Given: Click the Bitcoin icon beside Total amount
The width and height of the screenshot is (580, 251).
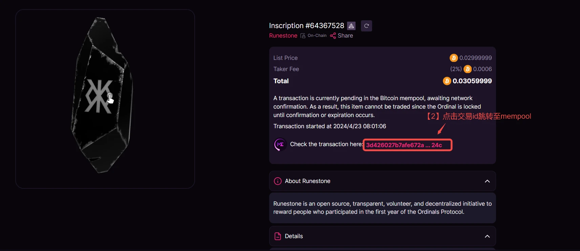Looking at the screenshot, I should (447, 81).
